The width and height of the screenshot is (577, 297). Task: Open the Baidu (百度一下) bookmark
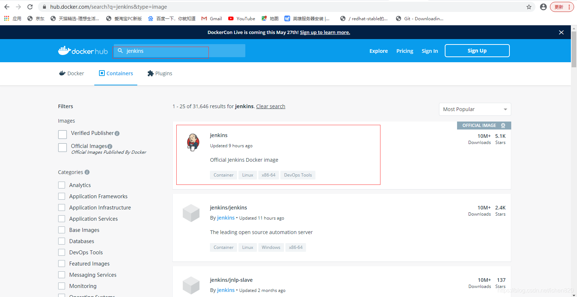(x=172, y=18)
